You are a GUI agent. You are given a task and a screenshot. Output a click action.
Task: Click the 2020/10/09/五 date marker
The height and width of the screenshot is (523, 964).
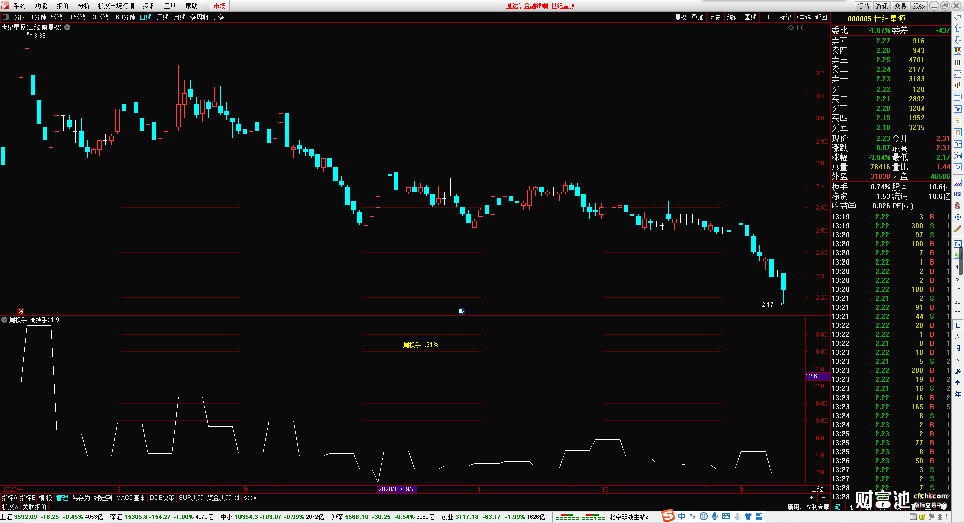(x=397, y=489)
